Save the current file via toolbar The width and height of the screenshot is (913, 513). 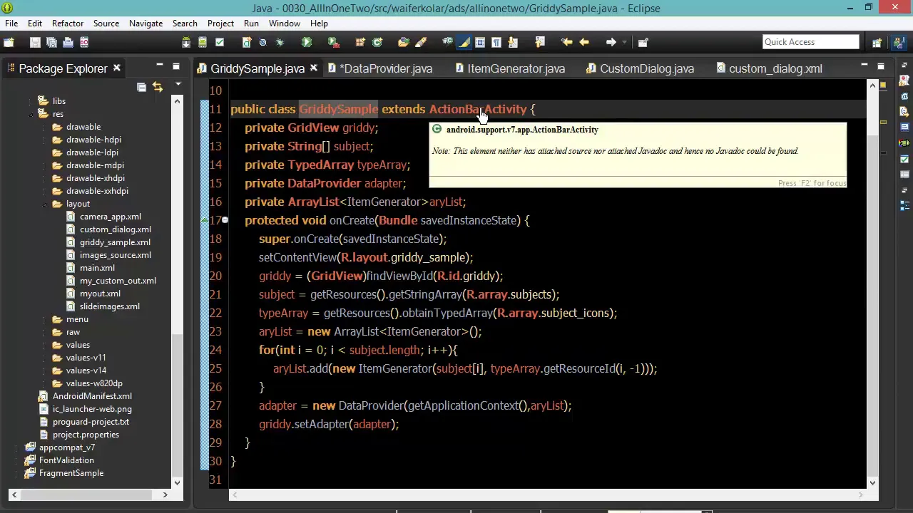point(35,42)
